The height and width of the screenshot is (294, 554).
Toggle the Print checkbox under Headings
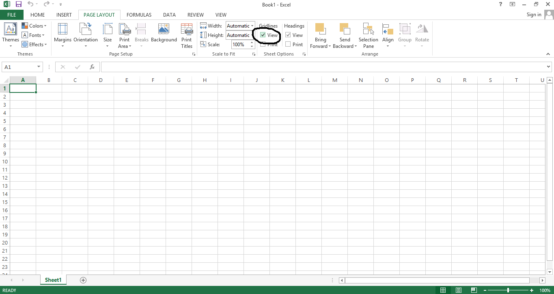(x=288, y=44)
